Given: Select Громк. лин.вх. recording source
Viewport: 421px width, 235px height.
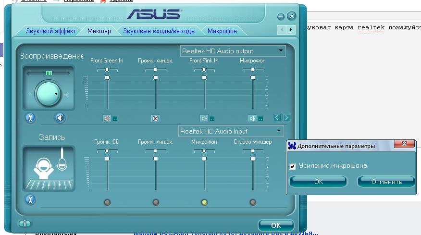Looking at the screenshot, I should [x=156, y=202].
